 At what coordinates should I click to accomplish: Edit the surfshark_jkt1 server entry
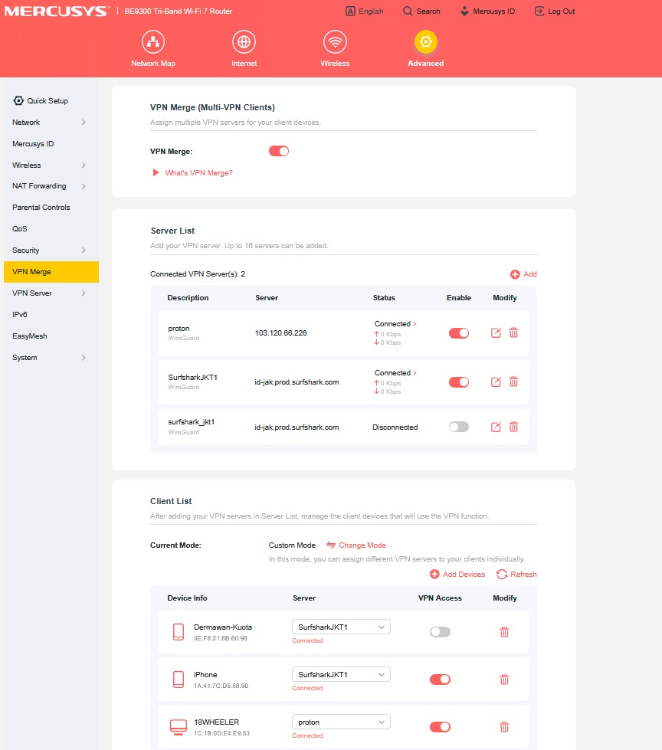tap(496, 427)
